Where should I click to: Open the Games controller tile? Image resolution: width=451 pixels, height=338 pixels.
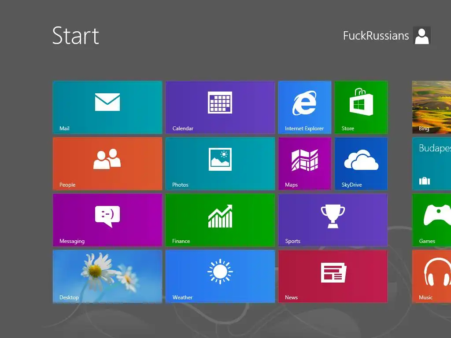point(432,220)
